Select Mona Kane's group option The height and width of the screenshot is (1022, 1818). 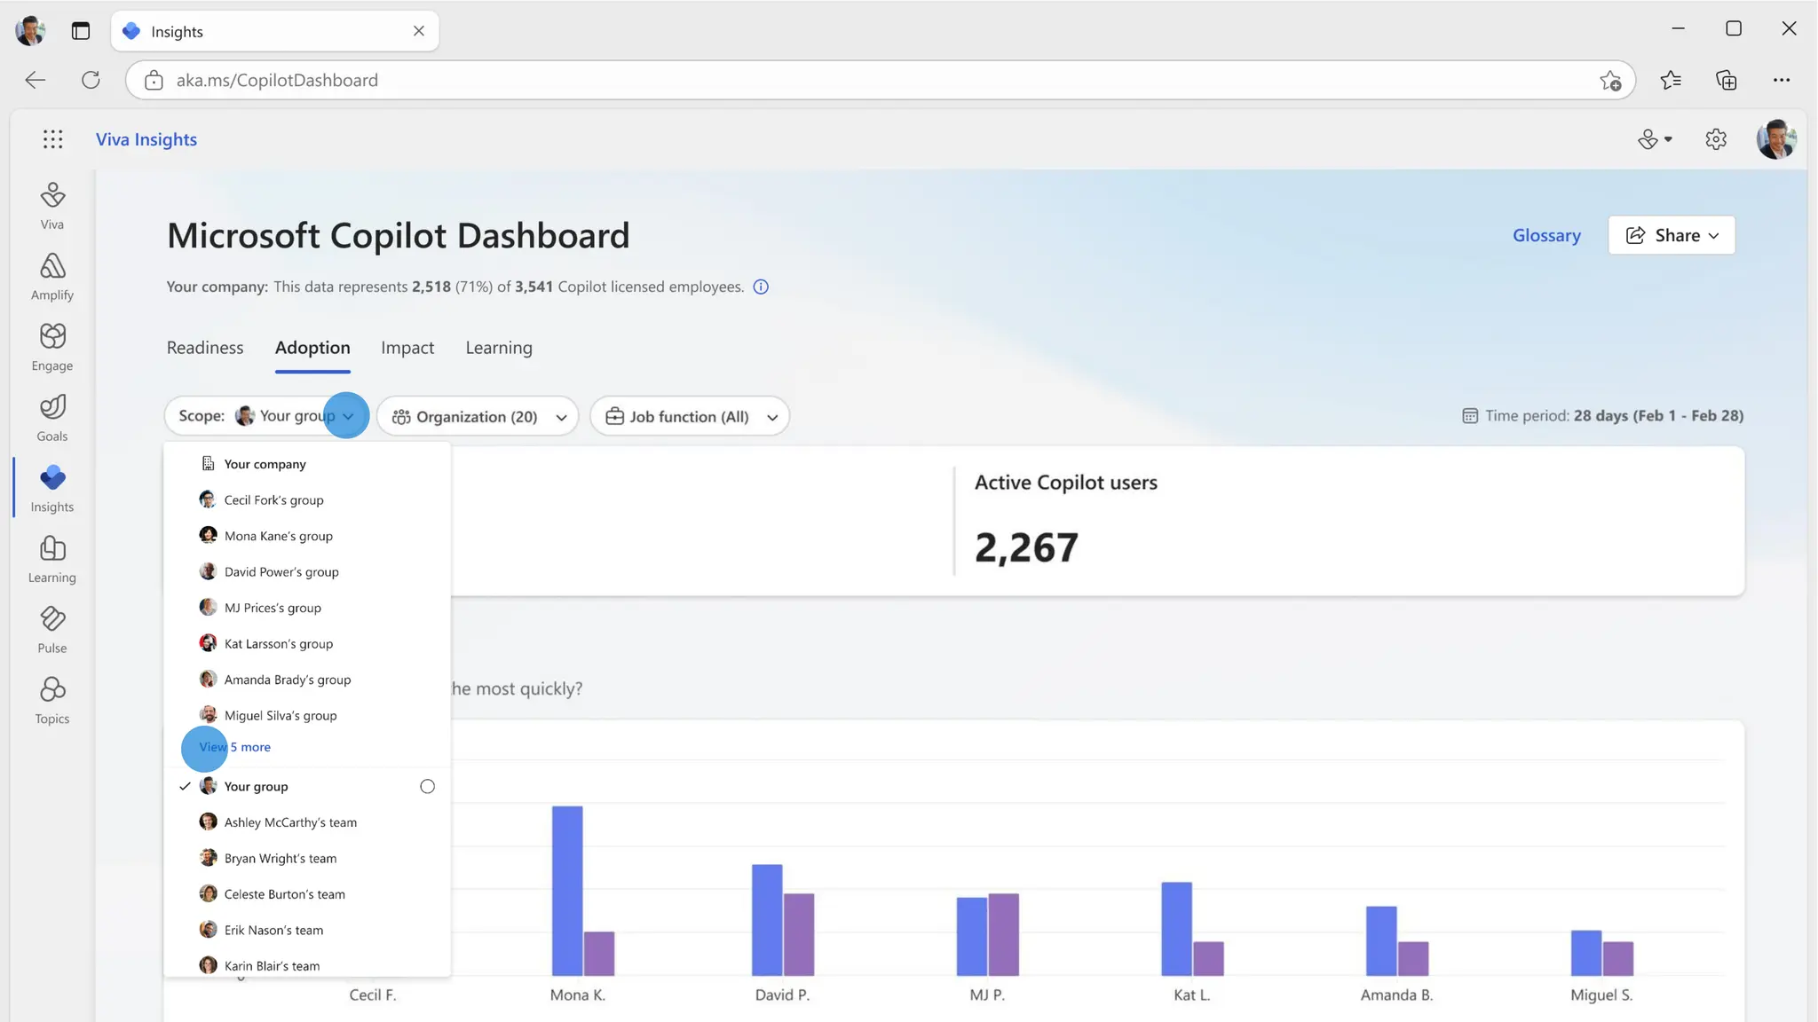pyautogui.click(x=278, y=536)
